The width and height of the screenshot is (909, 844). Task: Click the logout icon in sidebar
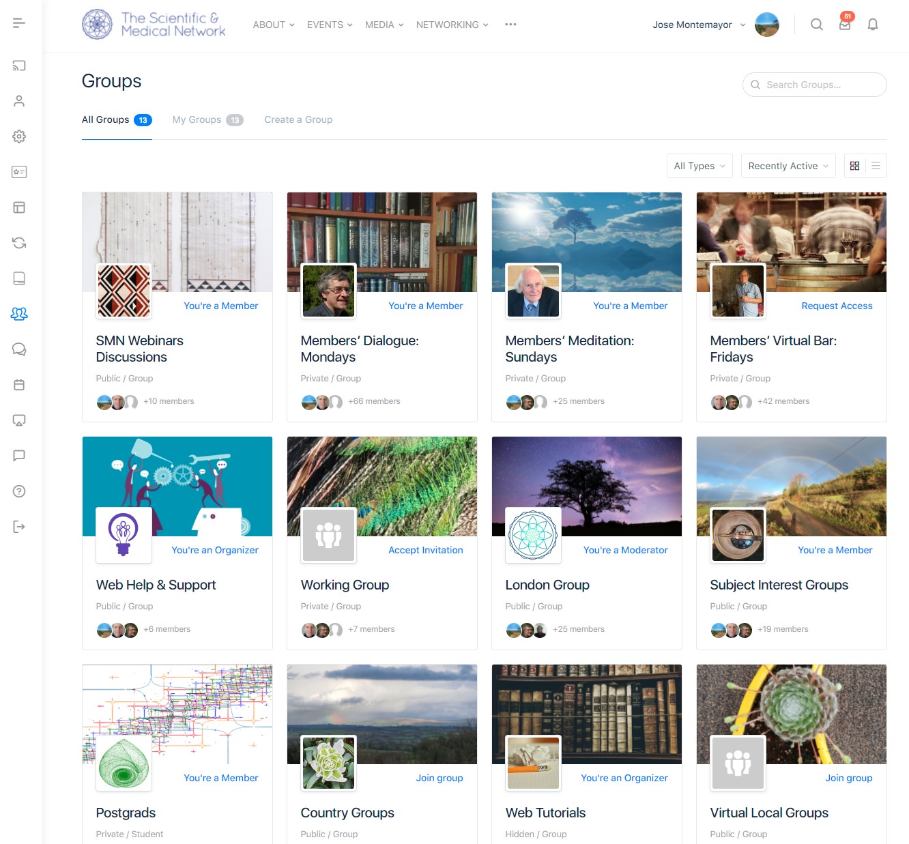click(19, 527)
